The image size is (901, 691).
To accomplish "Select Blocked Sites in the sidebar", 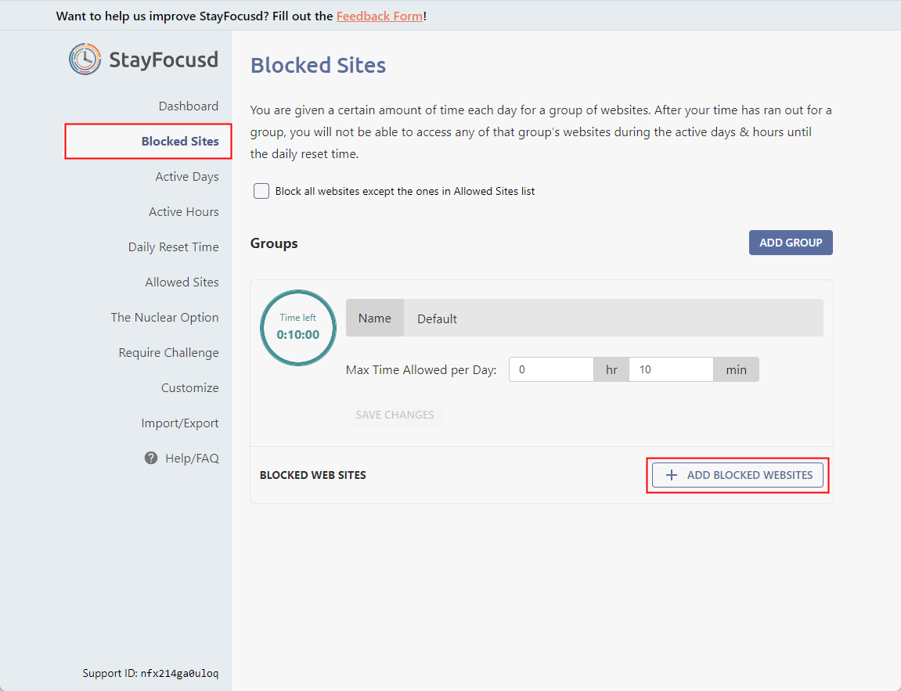I will click(148, 142).
